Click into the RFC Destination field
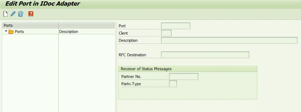The image size is (301, 112). [x=205, y=55]
